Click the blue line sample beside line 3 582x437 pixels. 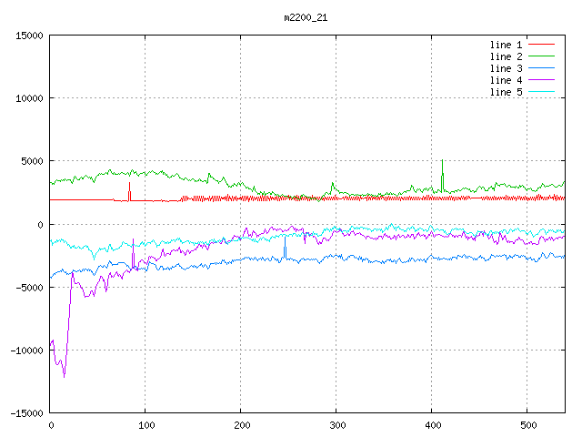tap(541, 68)
